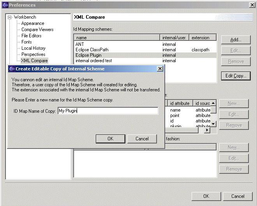
Task: Open the Fonts preferences page
Action: coord(26,42)
